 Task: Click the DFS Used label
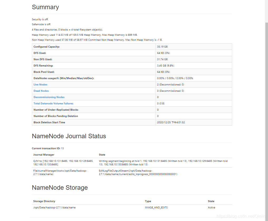click(40, 53)
